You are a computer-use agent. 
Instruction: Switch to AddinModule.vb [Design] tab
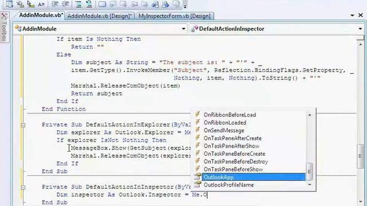(x=99, y=16)
